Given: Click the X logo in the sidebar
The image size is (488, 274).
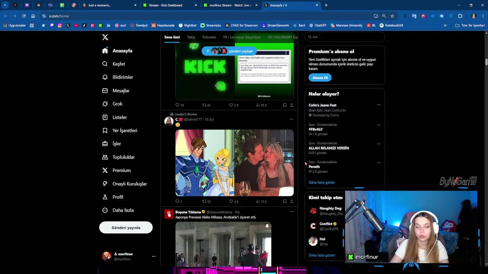Looking at the screenshot, I should pos(105,37).
